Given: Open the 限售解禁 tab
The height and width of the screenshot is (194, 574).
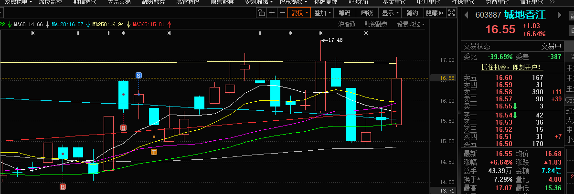Looking at the screenshot, I should 222,2.
